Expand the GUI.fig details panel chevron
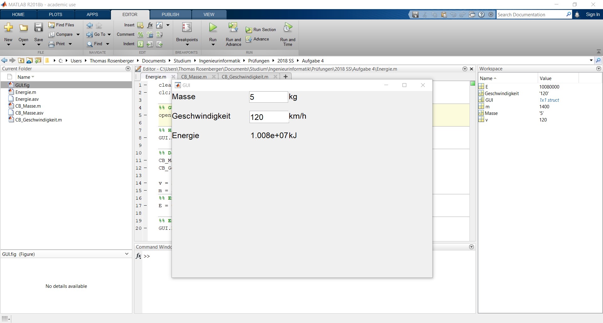603x323 pixels. (127, 254)
